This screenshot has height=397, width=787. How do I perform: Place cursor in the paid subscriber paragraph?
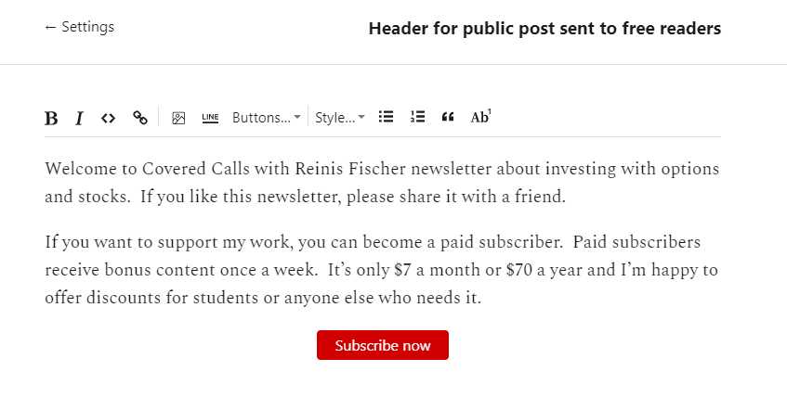click(382, 270)
